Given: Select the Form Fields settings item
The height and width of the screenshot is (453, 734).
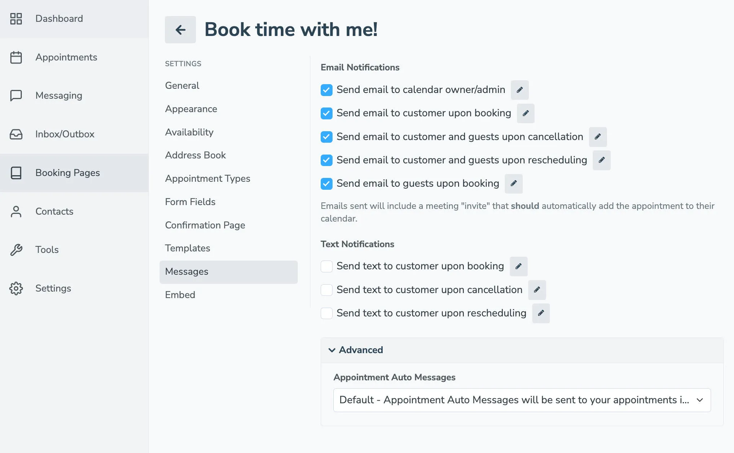Looking at the screenshot, I should point(190,202).
